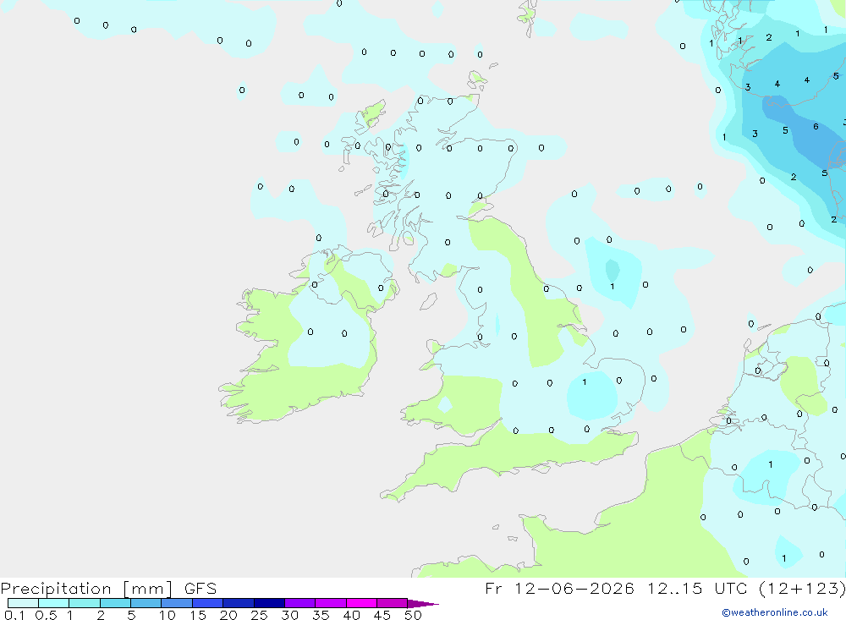Viewport: 846px width, 620px height.
Task: Select the 10–15 mm blue legend swatch
Action: 177,603
